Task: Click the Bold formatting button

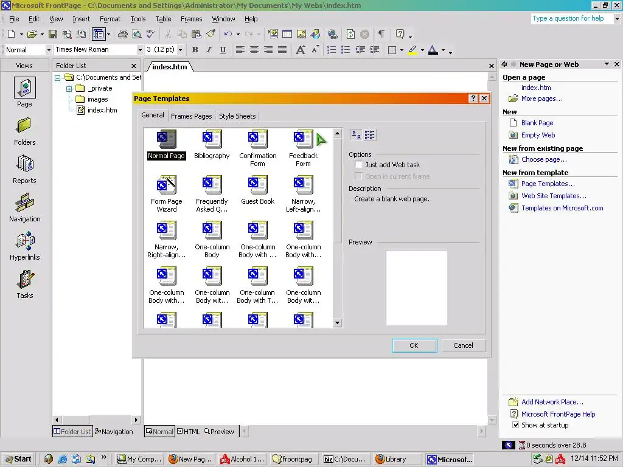Action: pyautogui.click(x=195, y=50)
